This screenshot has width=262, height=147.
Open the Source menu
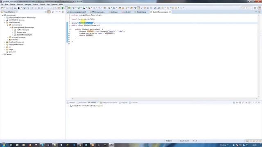click(x=12, y=4)
